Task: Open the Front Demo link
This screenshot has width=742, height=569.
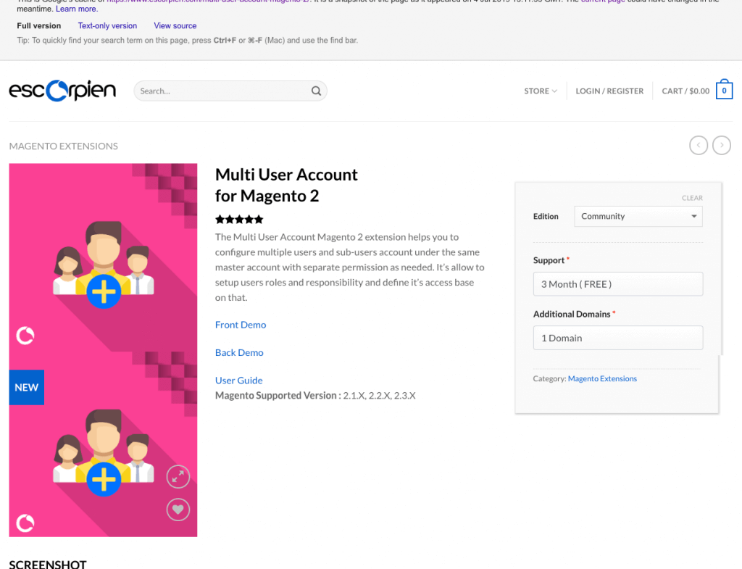Action: point(241,325)
